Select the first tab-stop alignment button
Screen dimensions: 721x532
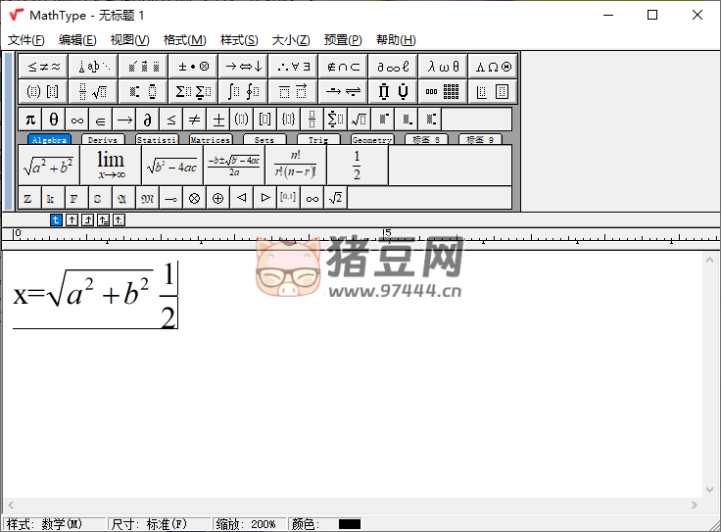(56, 219)
